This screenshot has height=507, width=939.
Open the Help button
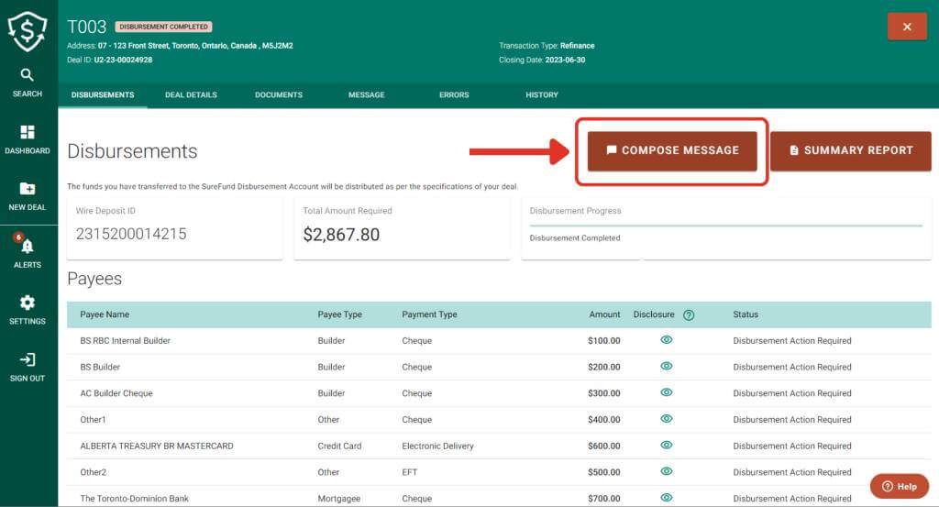click(x=900, y=486)
